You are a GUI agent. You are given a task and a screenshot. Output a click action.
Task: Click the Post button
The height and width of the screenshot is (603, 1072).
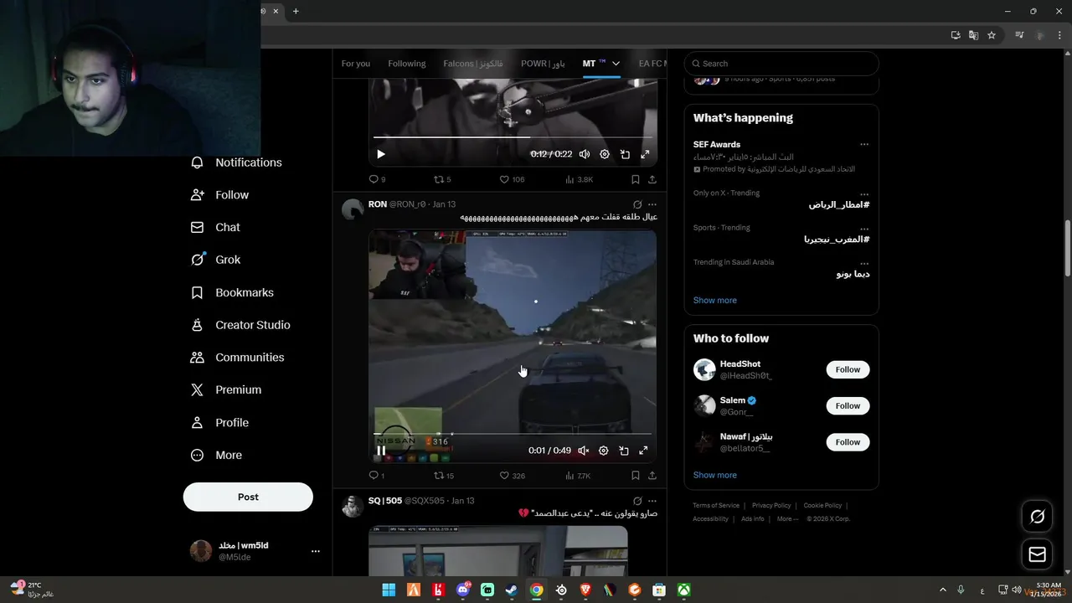point(248,497)
